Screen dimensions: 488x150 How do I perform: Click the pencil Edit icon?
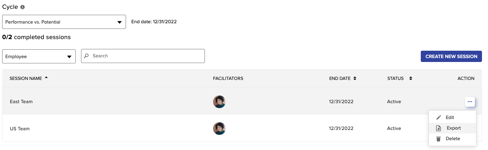point(438,118)
